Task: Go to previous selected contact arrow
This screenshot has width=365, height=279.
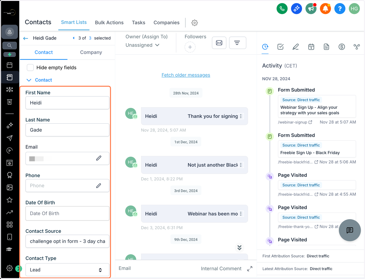Action: click(x=74, y=38)
